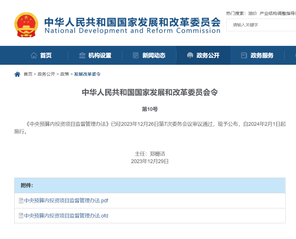Viewport: 296px width, 239px height.
Task: Click the English title National Development and Reform Commission
Action: coord(133,31)
